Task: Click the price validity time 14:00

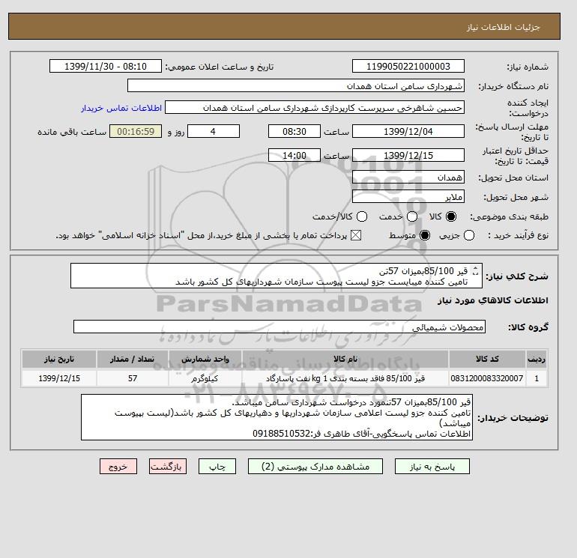Action: click(x=294, y=155)
